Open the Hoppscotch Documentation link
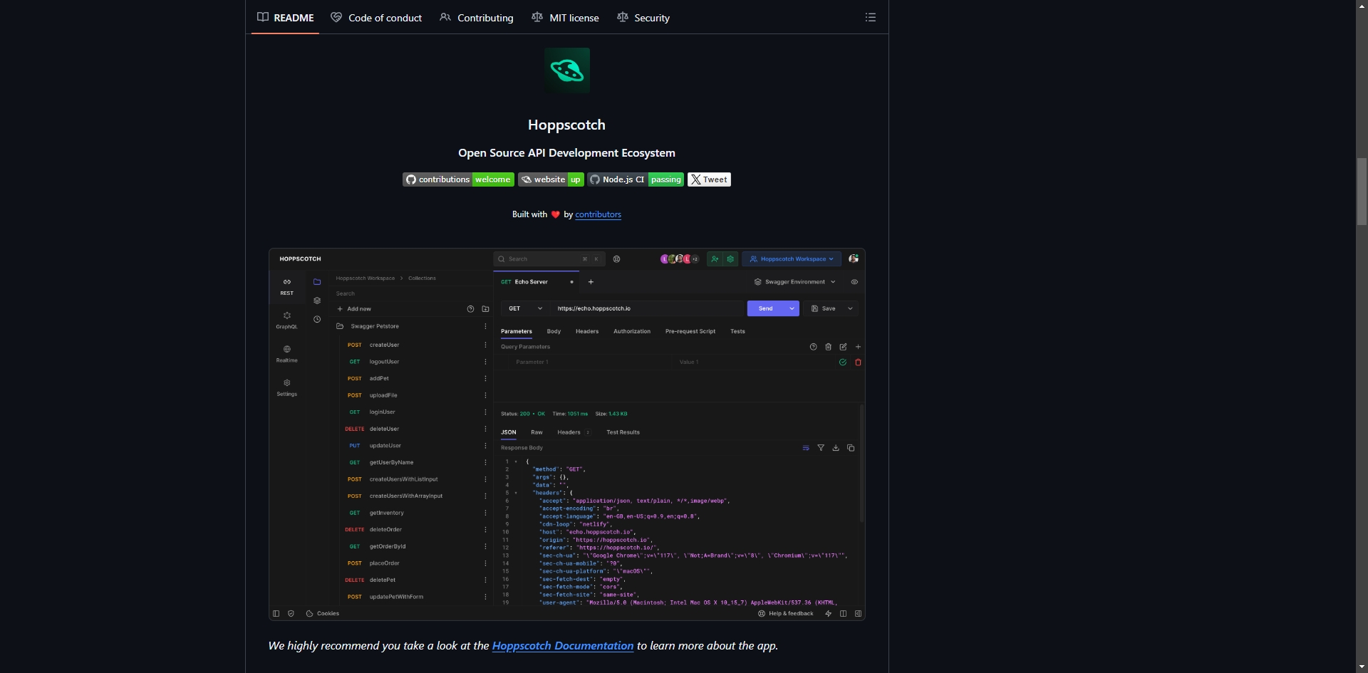Image resolution: width=1368 pixels, height=673 pixels. [x=563, y=646]
